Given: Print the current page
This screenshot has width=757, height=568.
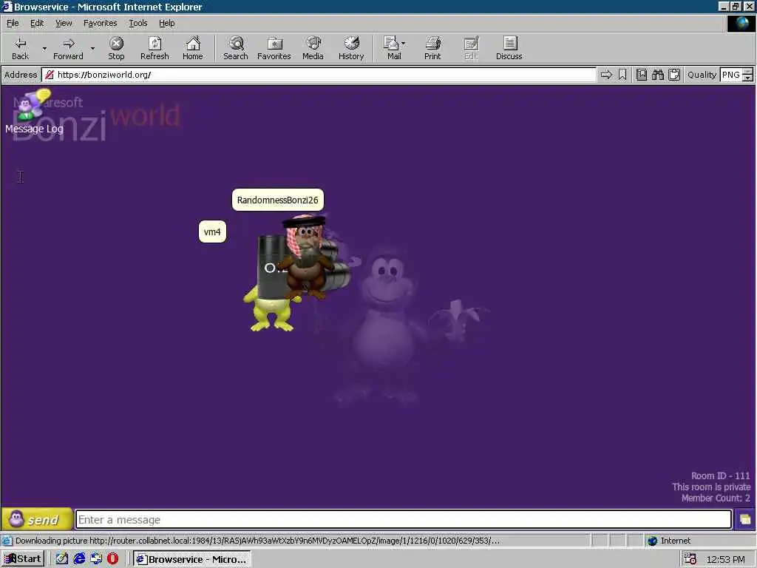Looking at the screenshot, I should click(x=432, y=48).
